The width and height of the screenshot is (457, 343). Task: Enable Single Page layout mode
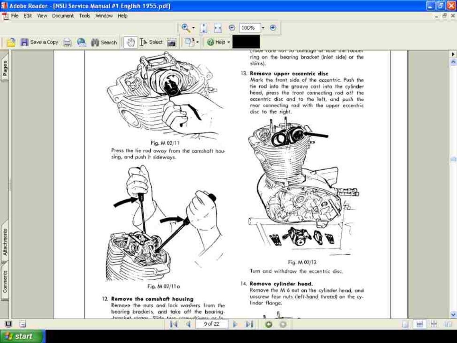pos(406,325)
